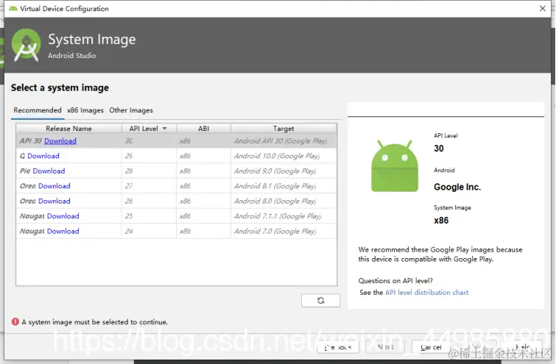Select the 'Android 9.0 (Google Play)' row
556x364 pixels.
[176, 171]
